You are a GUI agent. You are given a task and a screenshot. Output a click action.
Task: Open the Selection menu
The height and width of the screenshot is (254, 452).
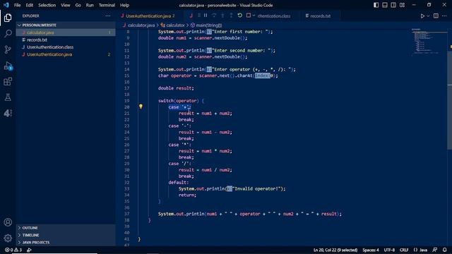point(47,5)
